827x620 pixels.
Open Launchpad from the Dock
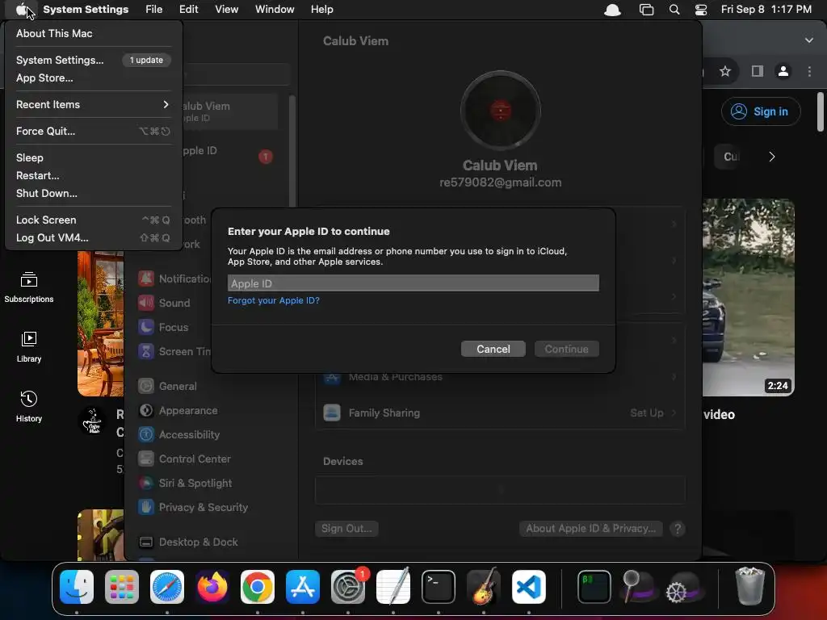point(122,587)
